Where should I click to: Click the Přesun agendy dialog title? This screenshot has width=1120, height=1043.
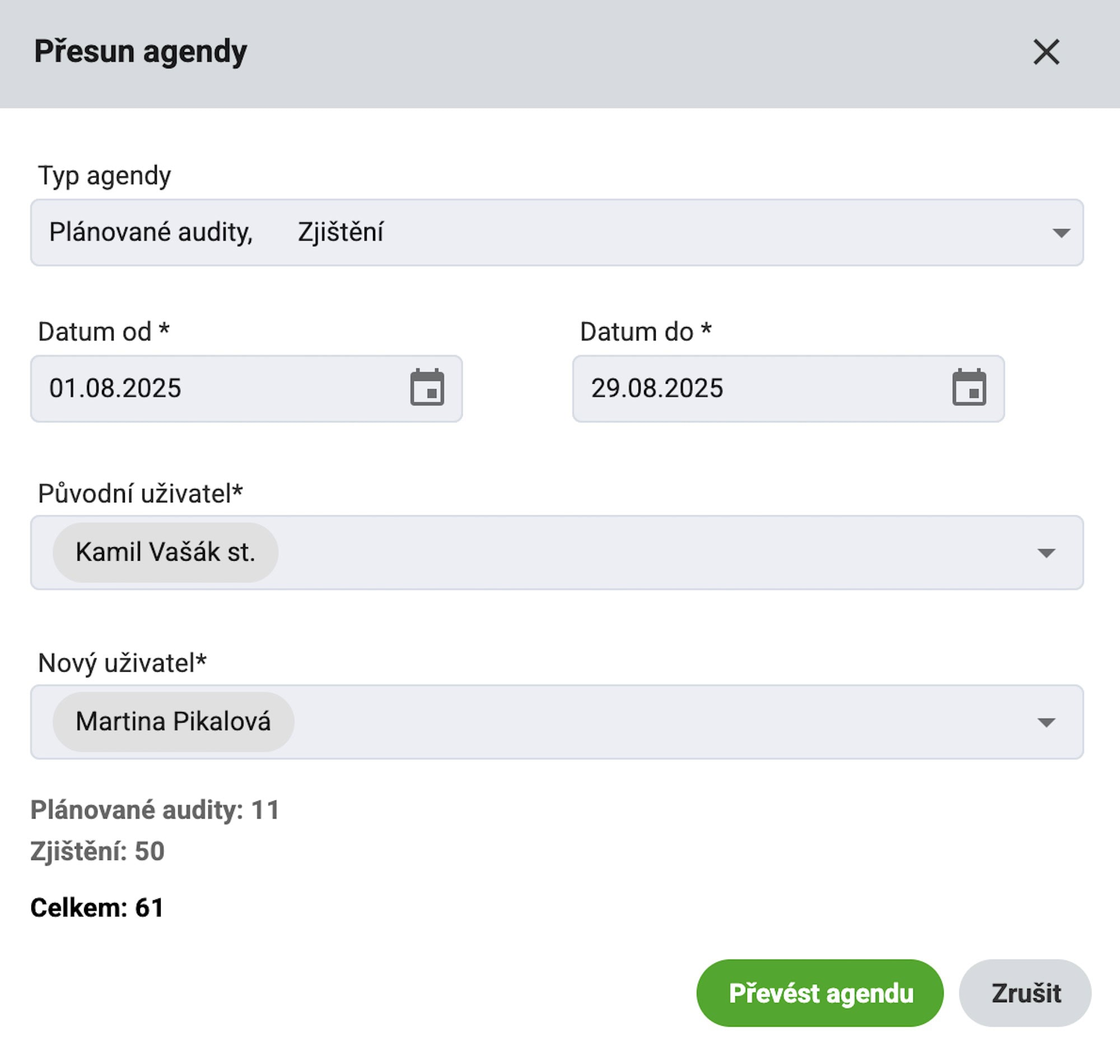tap(141, 52)
